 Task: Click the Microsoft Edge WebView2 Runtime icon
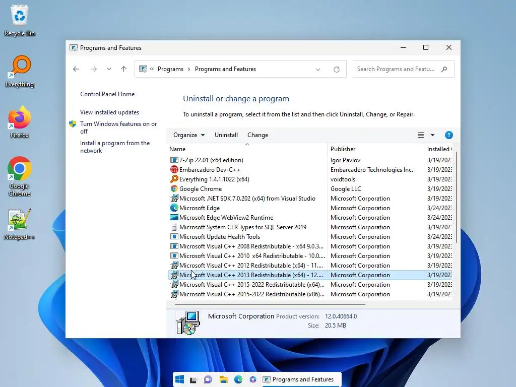click(174, 217)
